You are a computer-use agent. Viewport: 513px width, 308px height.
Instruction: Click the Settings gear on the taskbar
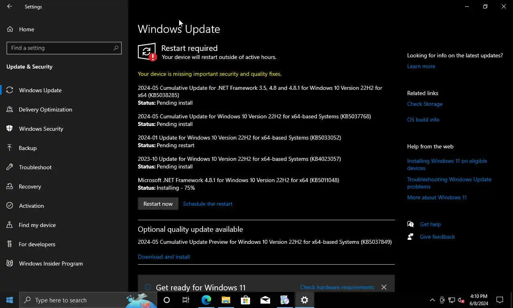(305, 300)
